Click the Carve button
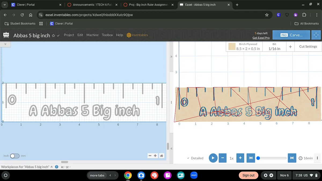 click(291, 35)
